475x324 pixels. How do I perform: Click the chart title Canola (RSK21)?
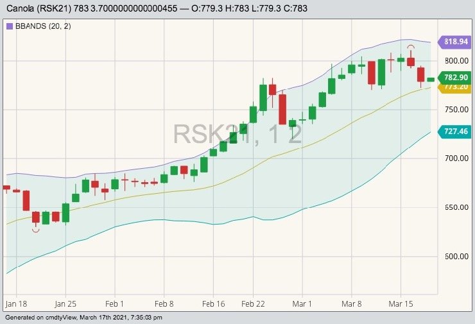click(39, 8)
